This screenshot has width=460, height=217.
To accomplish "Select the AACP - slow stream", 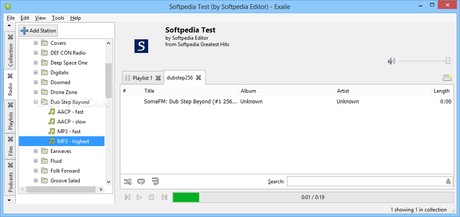I will (72, 122).
